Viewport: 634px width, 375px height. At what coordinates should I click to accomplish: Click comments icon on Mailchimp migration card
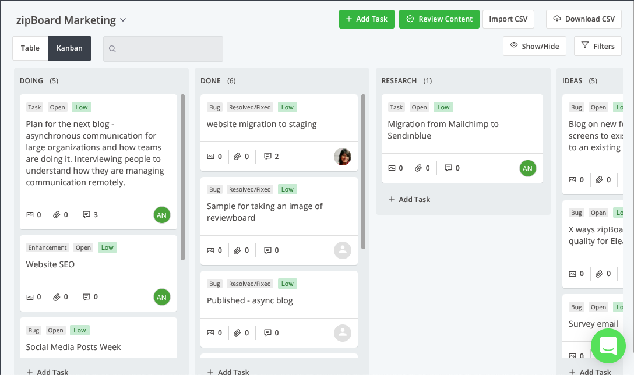click(448, 168)
